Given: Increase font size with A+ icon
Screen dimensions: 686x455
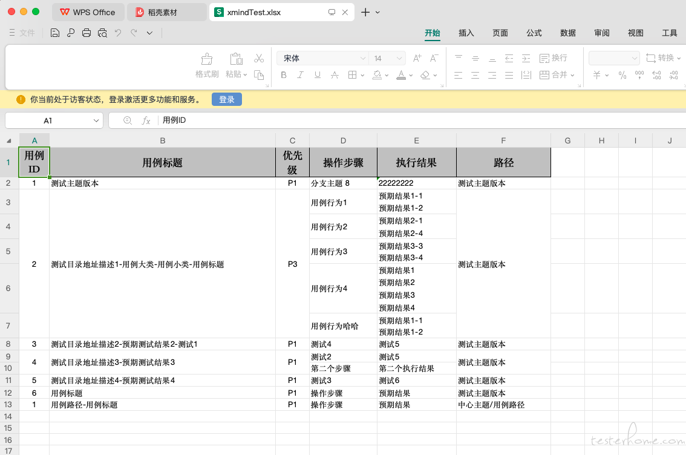Looking at the screenshot, I should click(x=417, y=57).
